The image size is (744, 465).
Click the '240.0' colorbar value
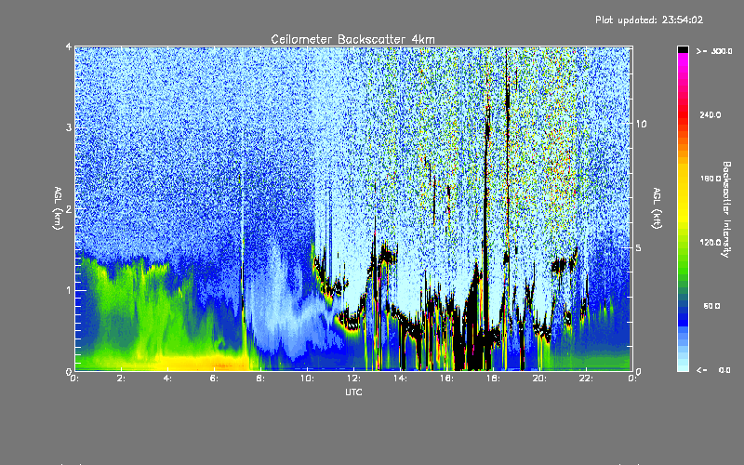coord(711,114)
